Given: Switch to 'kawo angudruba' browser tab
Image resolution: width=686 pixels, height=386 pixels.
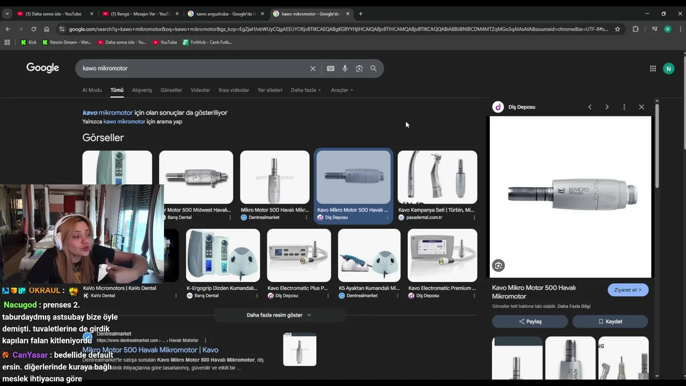Looking at the screenshot, I should click(x=225, y=13).
